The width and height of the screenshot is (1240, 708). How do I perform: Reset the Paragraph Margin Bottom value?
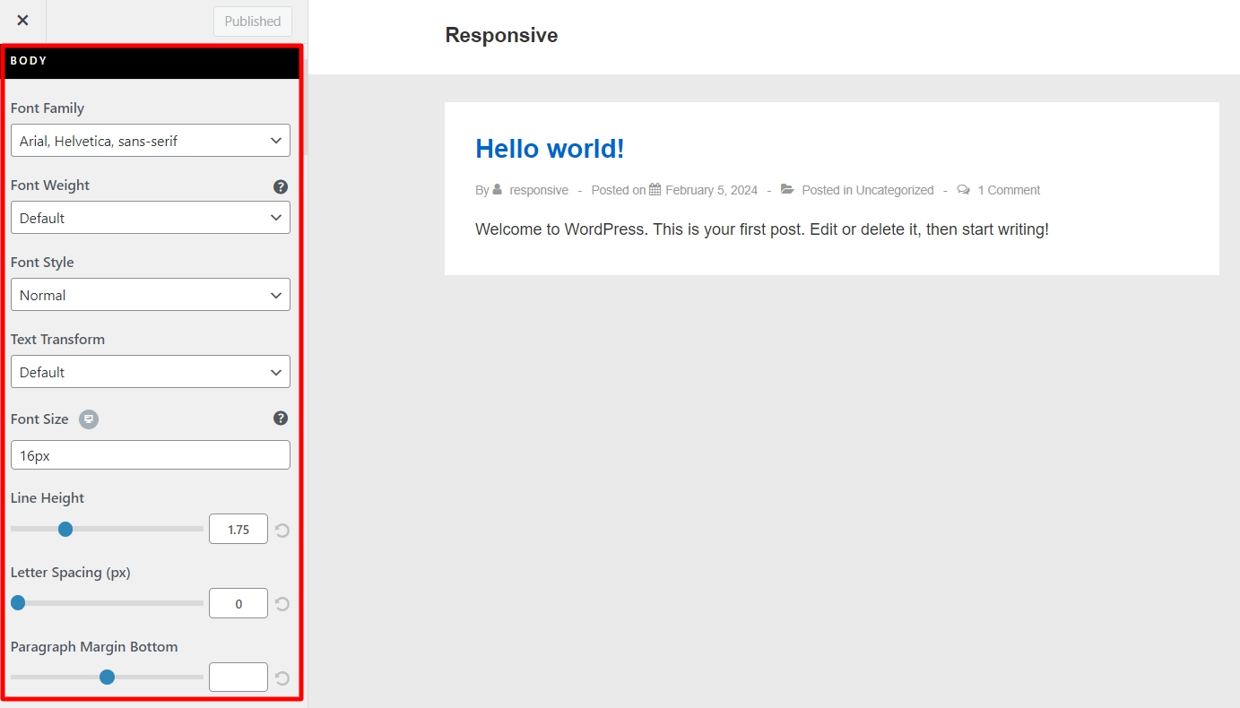coord(282,678)
